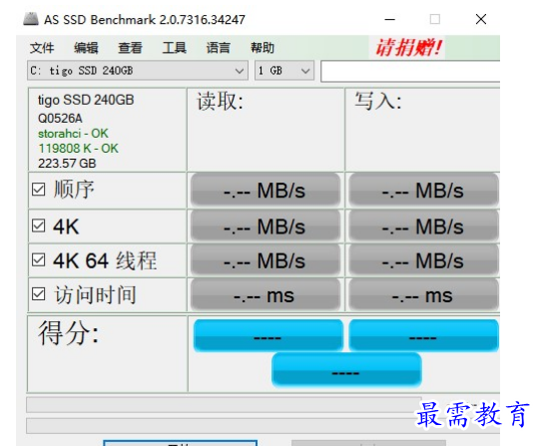Viewport: 538px width, 446px height.
Task: Click the 顺序 read result box
Action: [x=266, y=190]
